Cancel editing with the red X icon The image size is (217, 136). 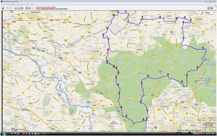point(212,8)
